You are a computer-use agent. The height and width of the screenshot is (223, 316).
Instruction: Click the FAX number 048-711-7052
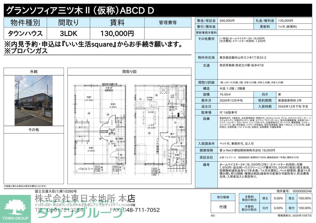point(135,210)
